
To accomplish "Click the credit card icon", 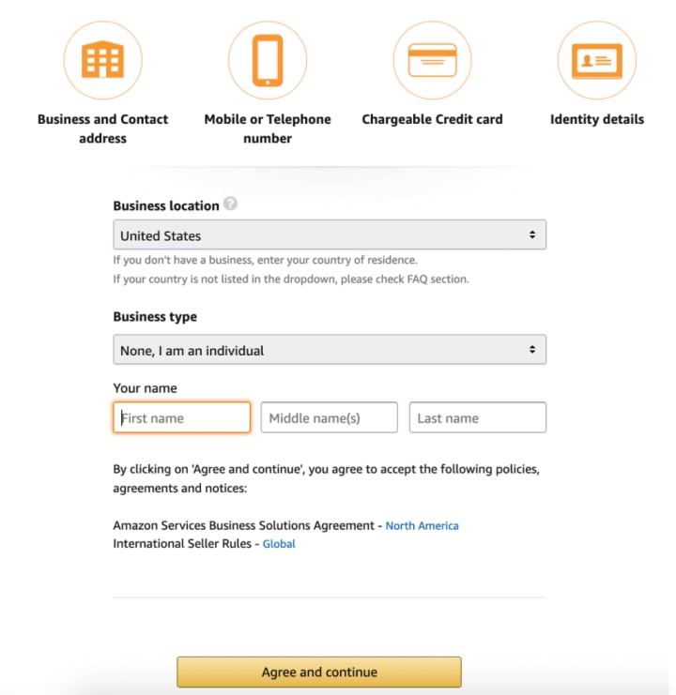I will coord(432,60).
